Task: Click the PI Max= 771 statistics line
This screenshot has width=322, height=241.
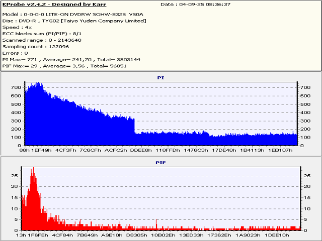Action: [x=71, y=60]
